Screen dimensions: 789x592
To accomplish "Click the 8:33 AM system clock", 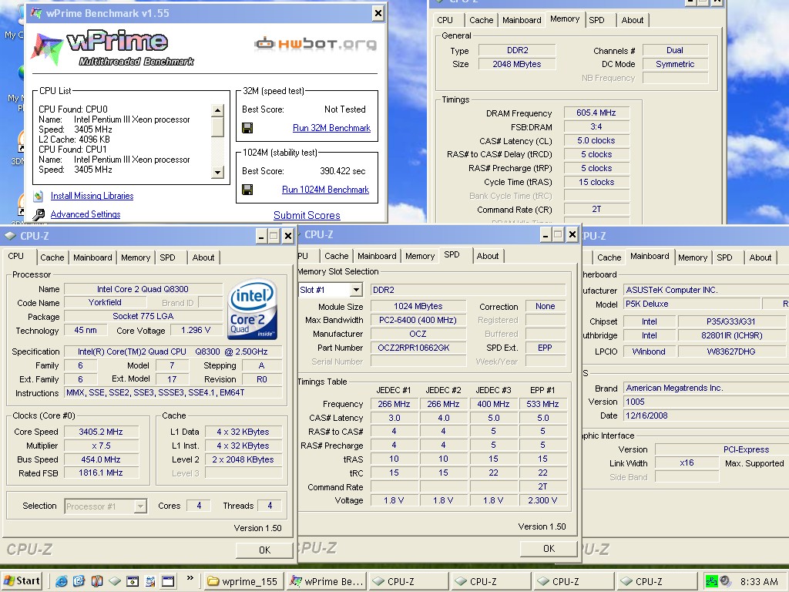I will pyautogui.click(x=759, y=581).
